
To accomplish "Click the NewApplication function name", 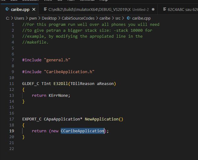I will tap(102, 119).
